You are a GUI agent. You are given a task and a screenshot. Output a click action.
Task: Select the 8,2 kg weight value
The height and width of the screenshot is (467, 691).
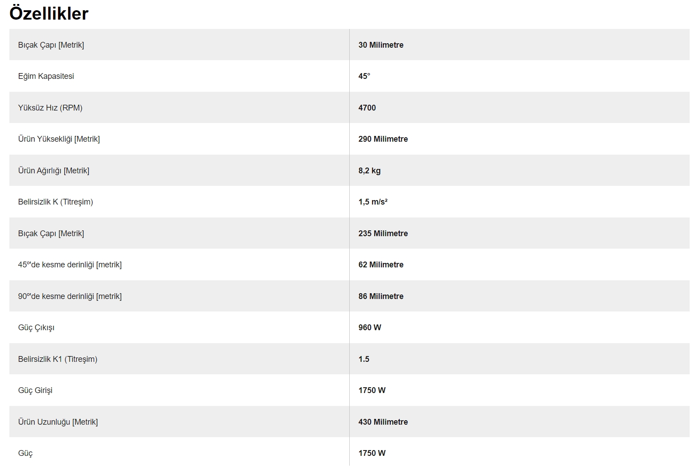(x=369, y=171)
